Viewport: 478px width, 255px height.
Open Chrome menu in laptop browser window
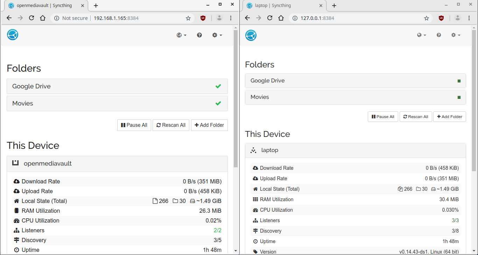pos(469,18)
